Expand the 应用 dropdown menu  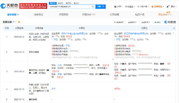click(x=118, y=6)
